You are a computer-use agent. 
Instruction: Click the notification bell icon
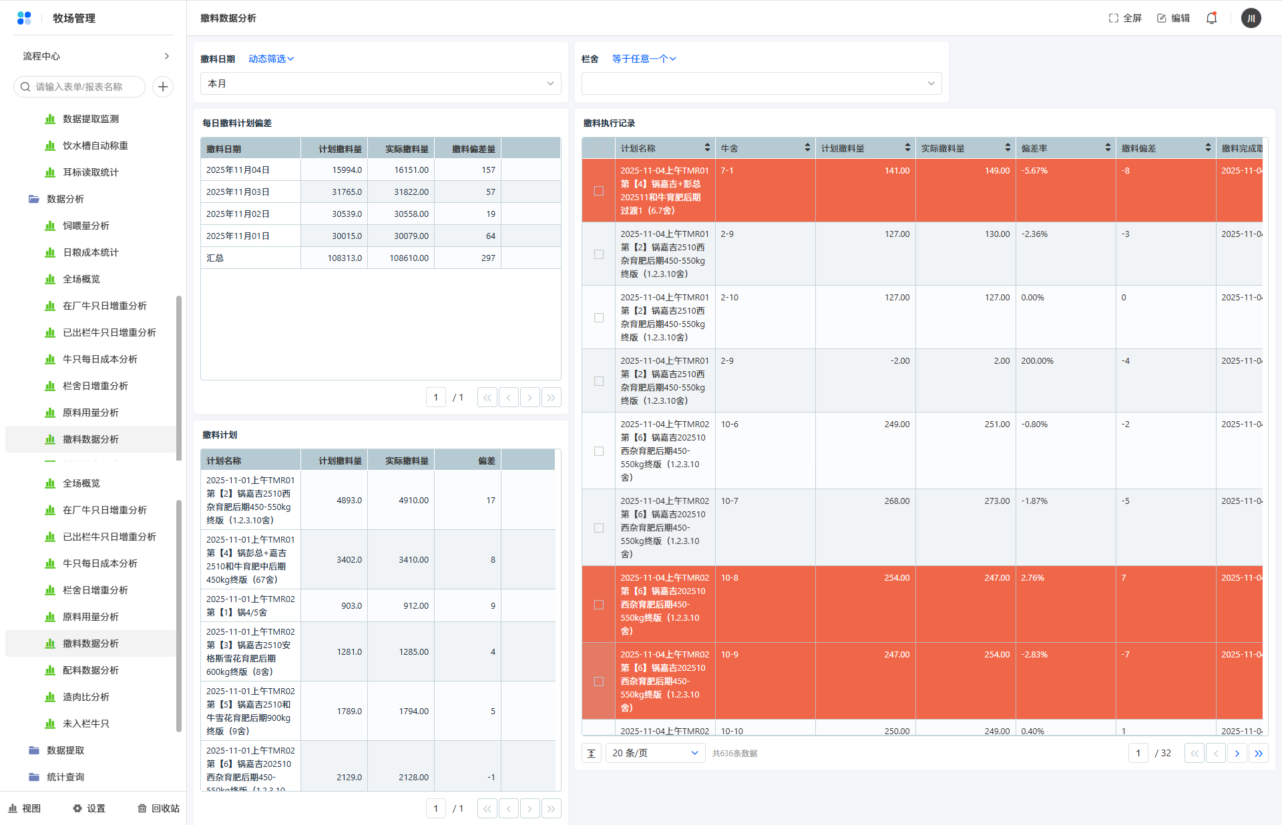click(1211, 18)
